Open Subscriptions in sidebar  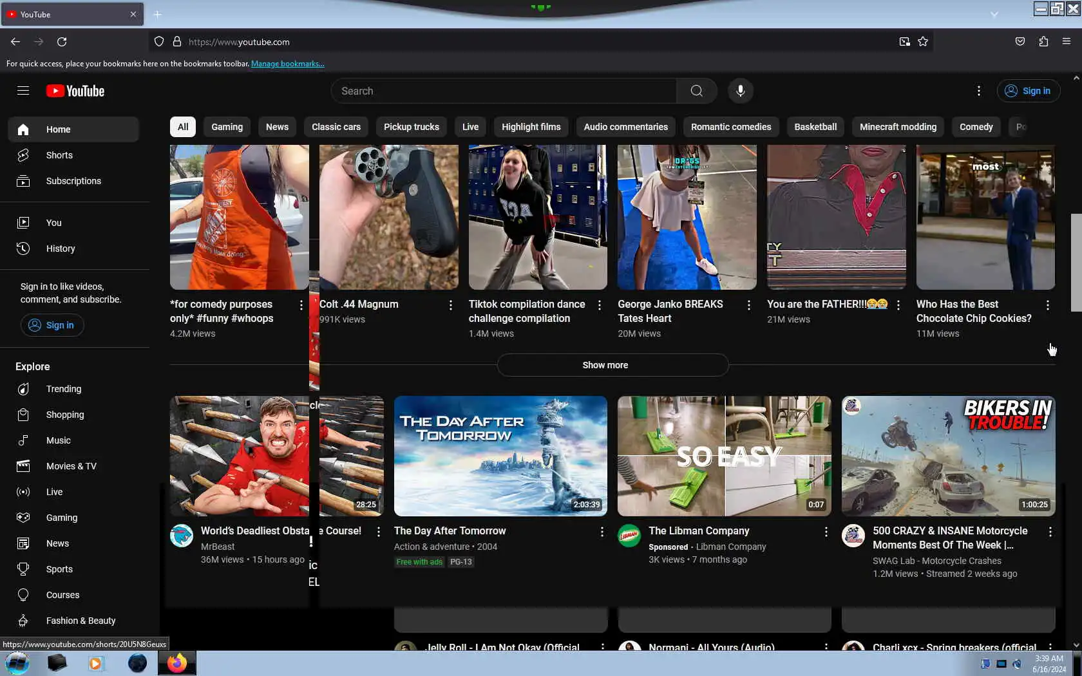click(x=73, y=181)
